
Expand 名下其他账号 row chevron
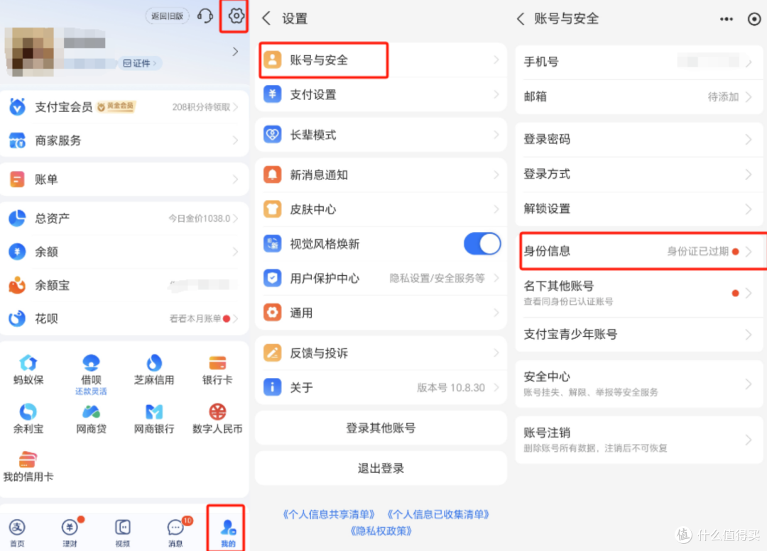tap(749, 293)
